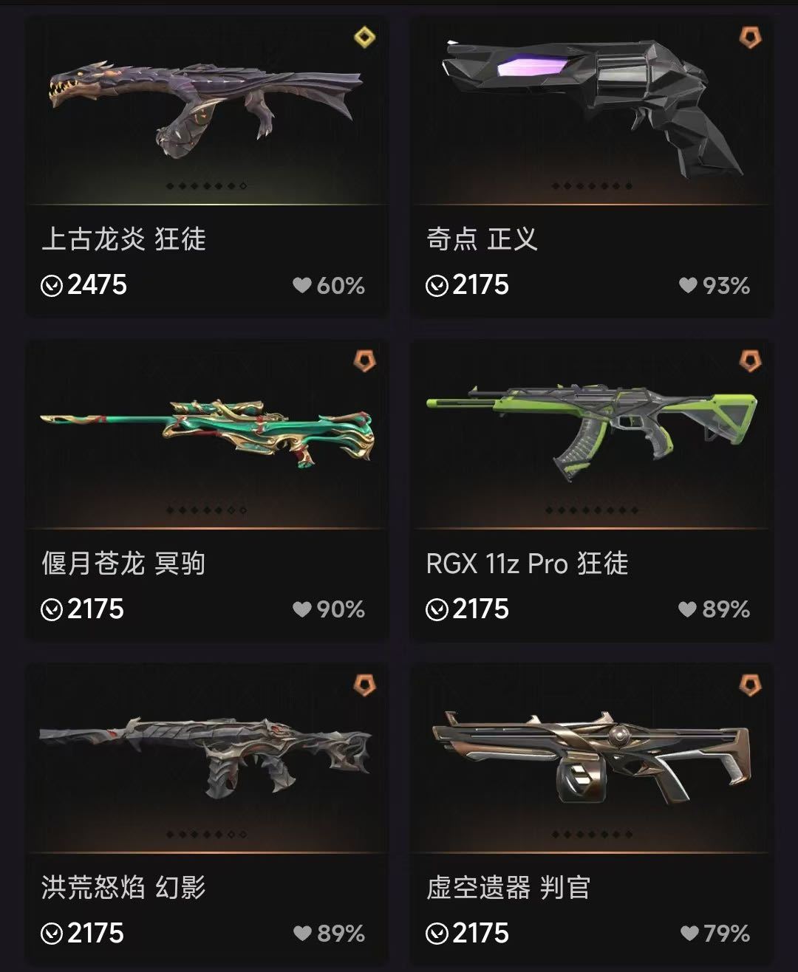Open the black 奇点 正义 revolver image
This screenshot has width=798, height=972.
pyautogui.click(x=593, y=106)
